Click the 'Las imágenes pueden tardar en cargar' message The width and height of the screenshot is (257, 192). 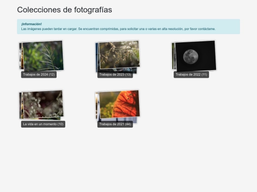[x=119, y=29]
